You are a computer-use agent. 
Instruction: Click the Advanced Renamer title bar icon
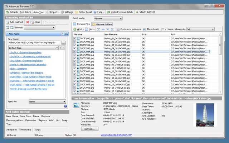(6, 6)
